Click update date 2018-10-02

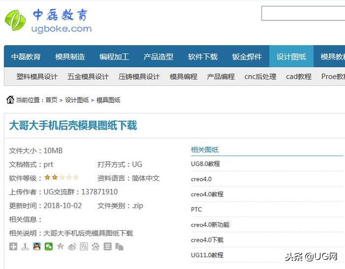pos(63,206)
